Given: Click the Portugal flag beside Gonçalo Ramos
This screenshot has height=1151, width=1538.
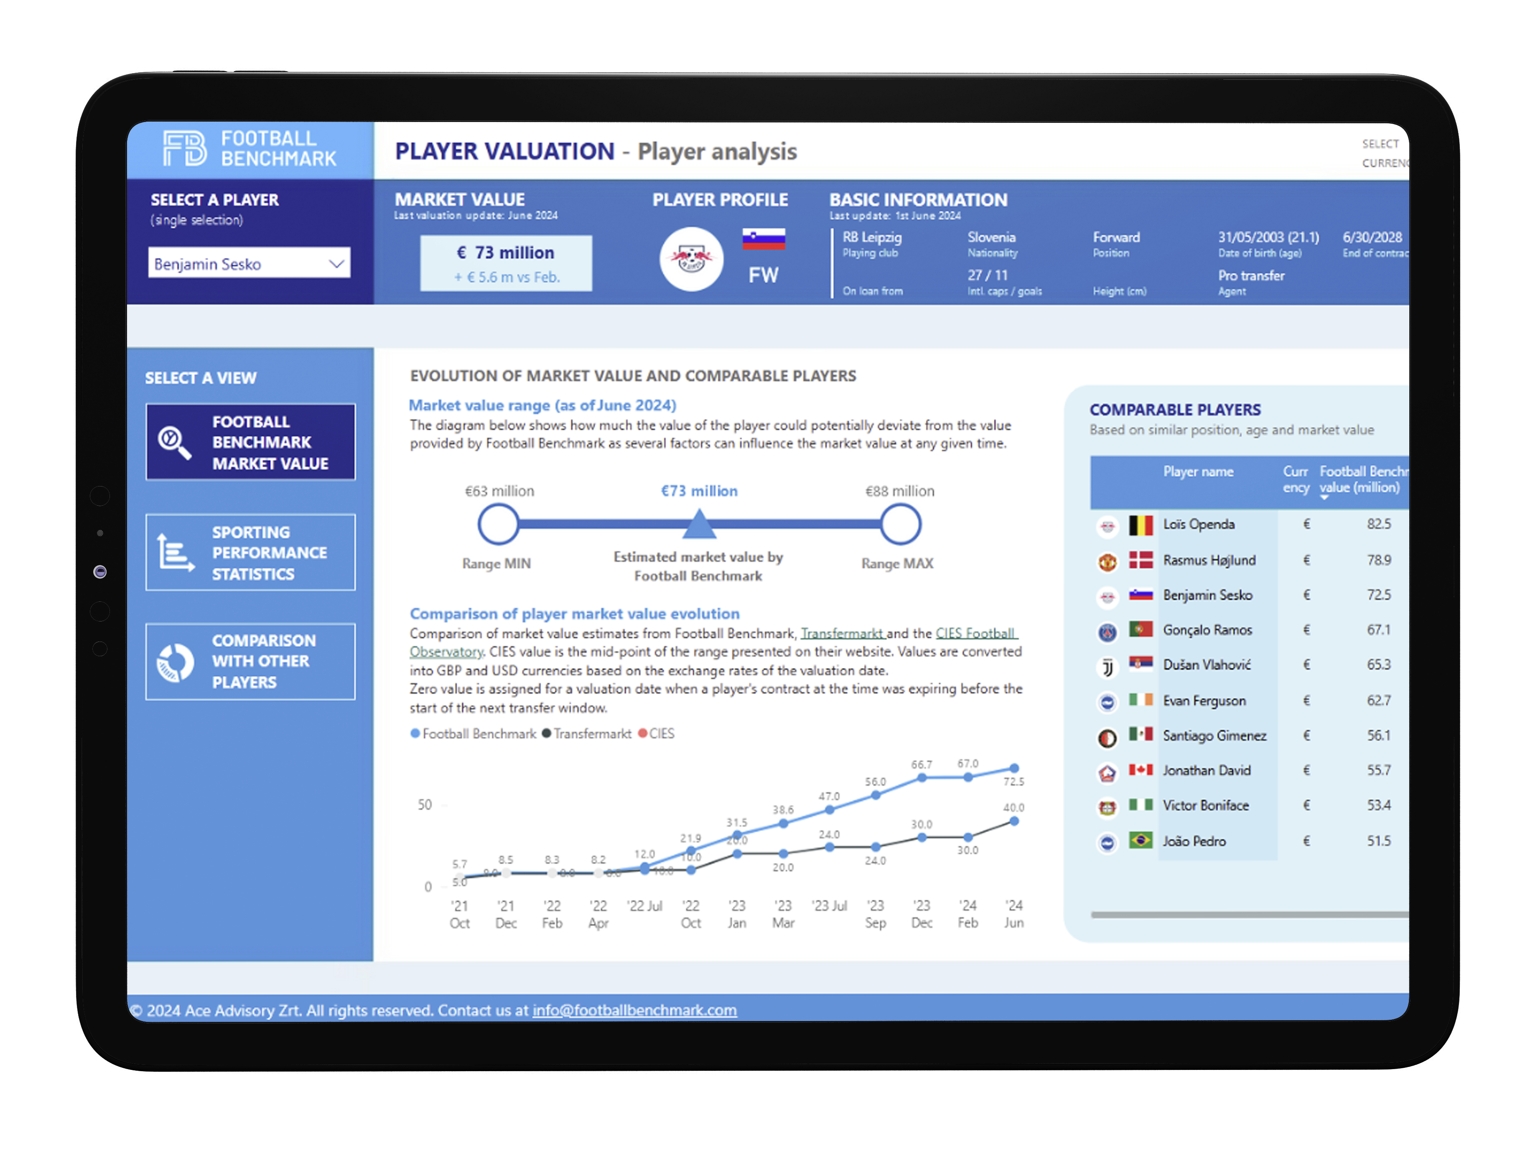Looking at the screenshot, I should click(1141, 629).
